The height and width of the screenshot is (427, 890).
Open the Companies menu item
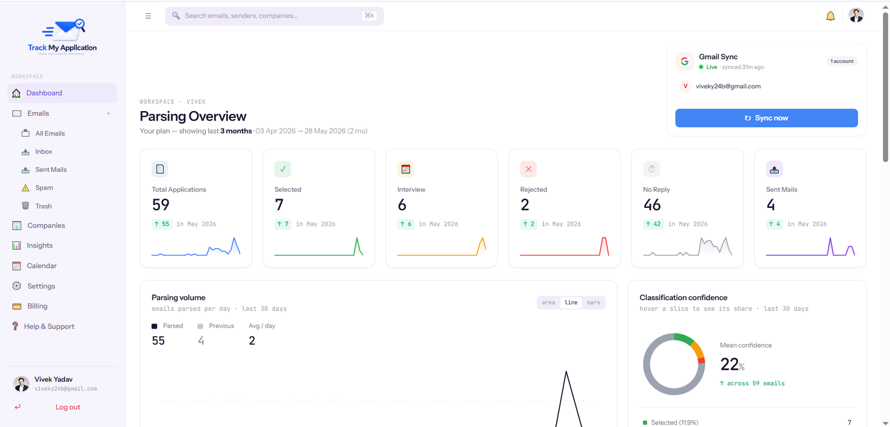(62, 226)
